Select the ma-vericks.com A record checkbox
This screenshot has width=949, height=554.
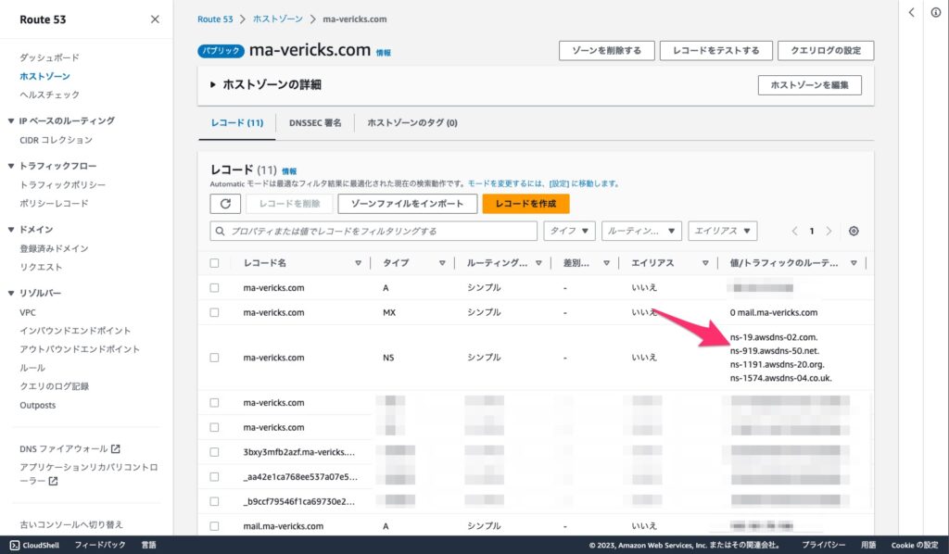point(214,288)
